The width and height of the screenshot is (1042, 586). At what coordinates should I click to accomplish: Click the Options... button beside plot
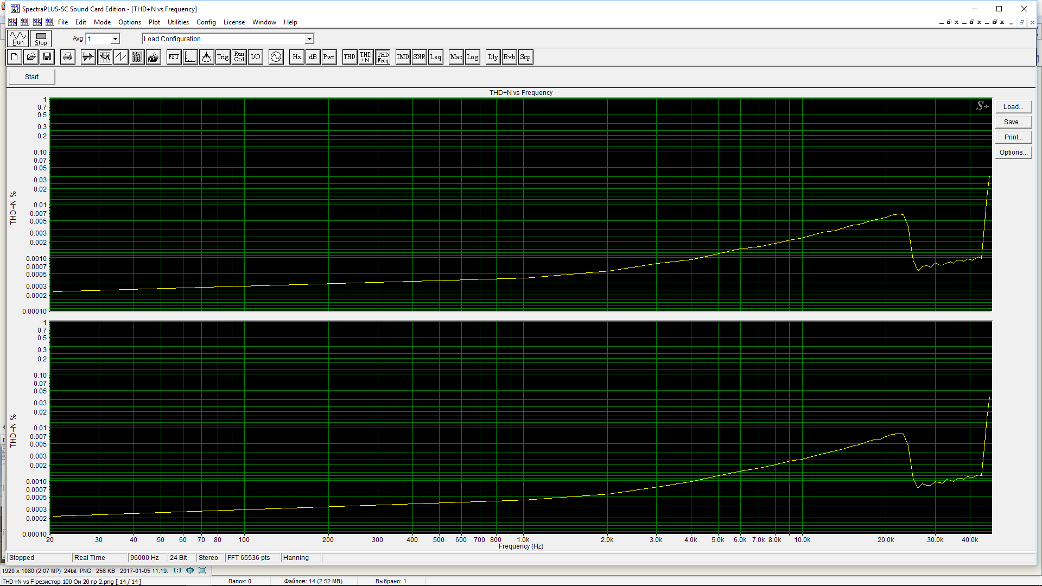[1013, 152]
